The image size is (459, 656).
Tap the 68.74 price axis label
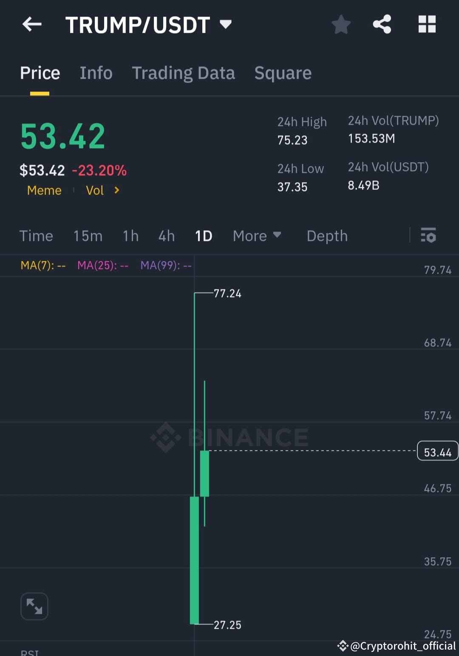pyautogui.click(x=438, y=343)
